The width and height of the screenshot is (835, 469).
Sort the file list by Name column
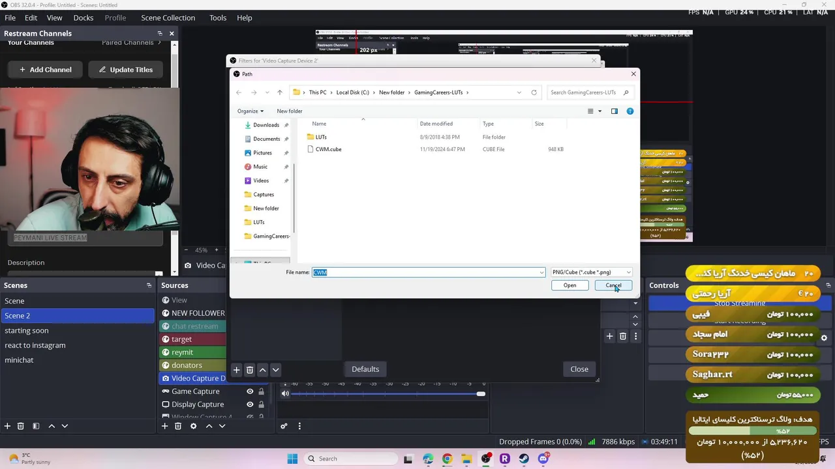[319, 124]
